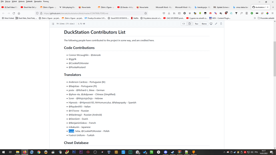Screen dimensions: 276x155
Task: Open Steam from the taskbar
Action: click(x=172, y=152)
